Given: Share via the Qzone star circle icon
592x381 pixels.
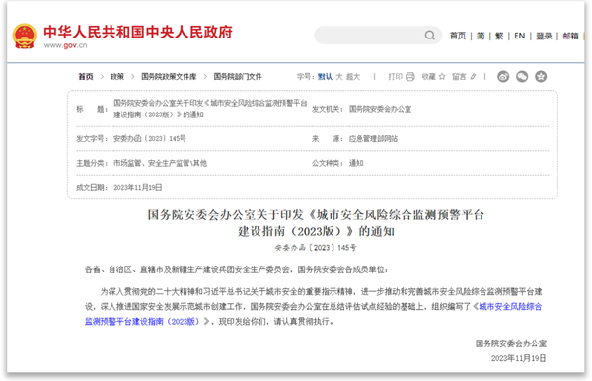Looking at the screenshot, I should point(541,77).
